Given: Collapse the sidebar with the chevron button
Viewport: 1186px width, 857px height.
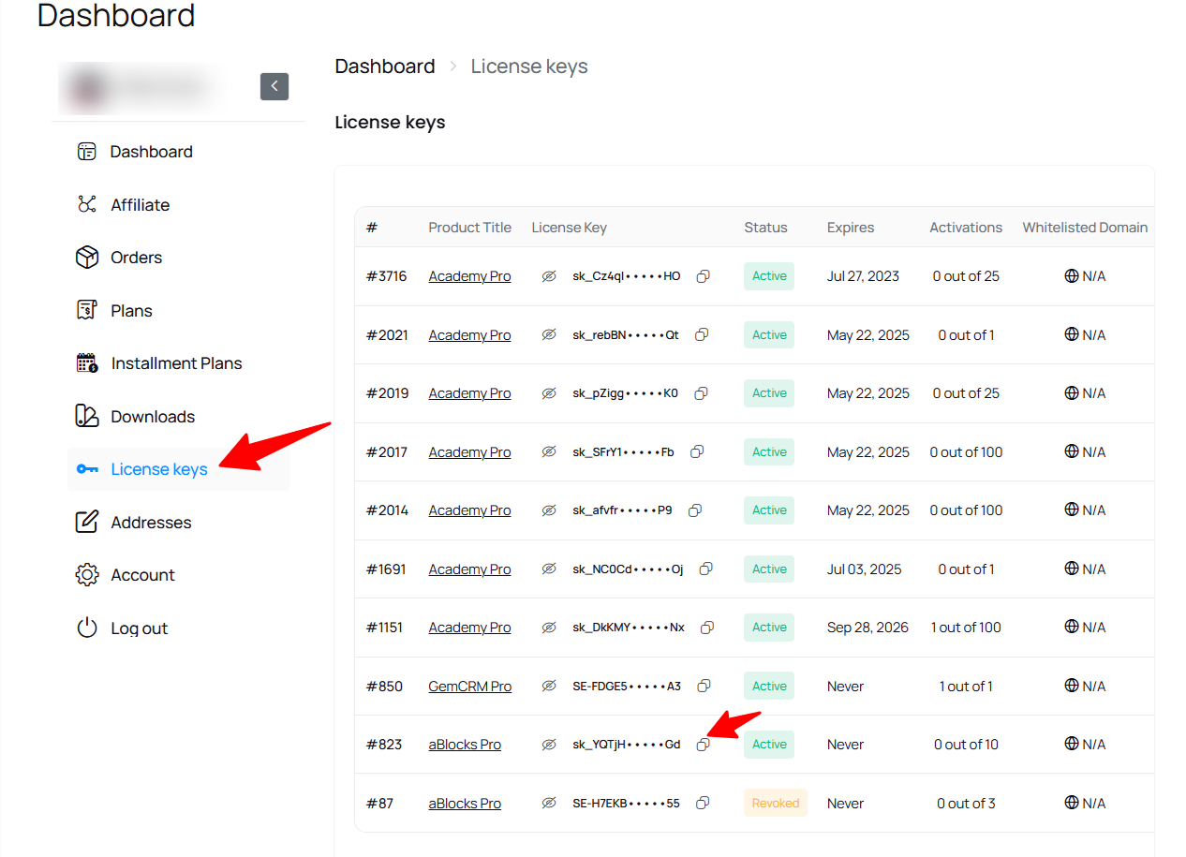Looking at the screenshot, I should pyautogui.click(x=274, y=86).
